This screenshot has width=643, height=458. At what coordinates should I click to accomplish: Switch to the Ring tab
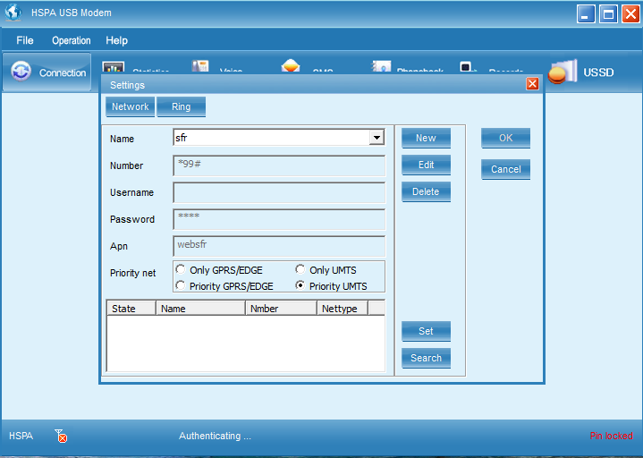click(x=181, y=106)
